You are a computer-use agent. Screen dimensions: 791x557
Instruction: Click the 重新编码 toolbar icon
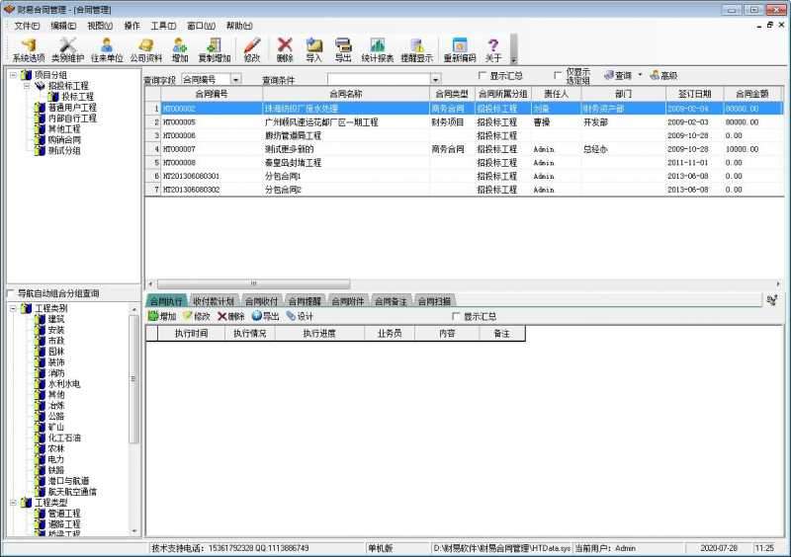(x=459, y=49)
